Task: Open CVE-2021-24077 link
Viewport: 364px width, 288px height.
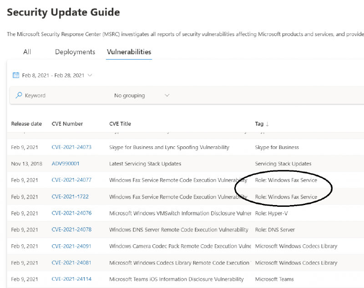Action: click(71, 180)
